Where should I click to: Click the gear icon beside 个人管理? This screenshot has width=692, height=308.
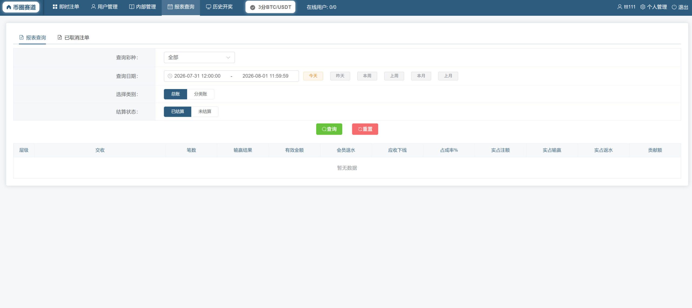[x=643, y=7]
